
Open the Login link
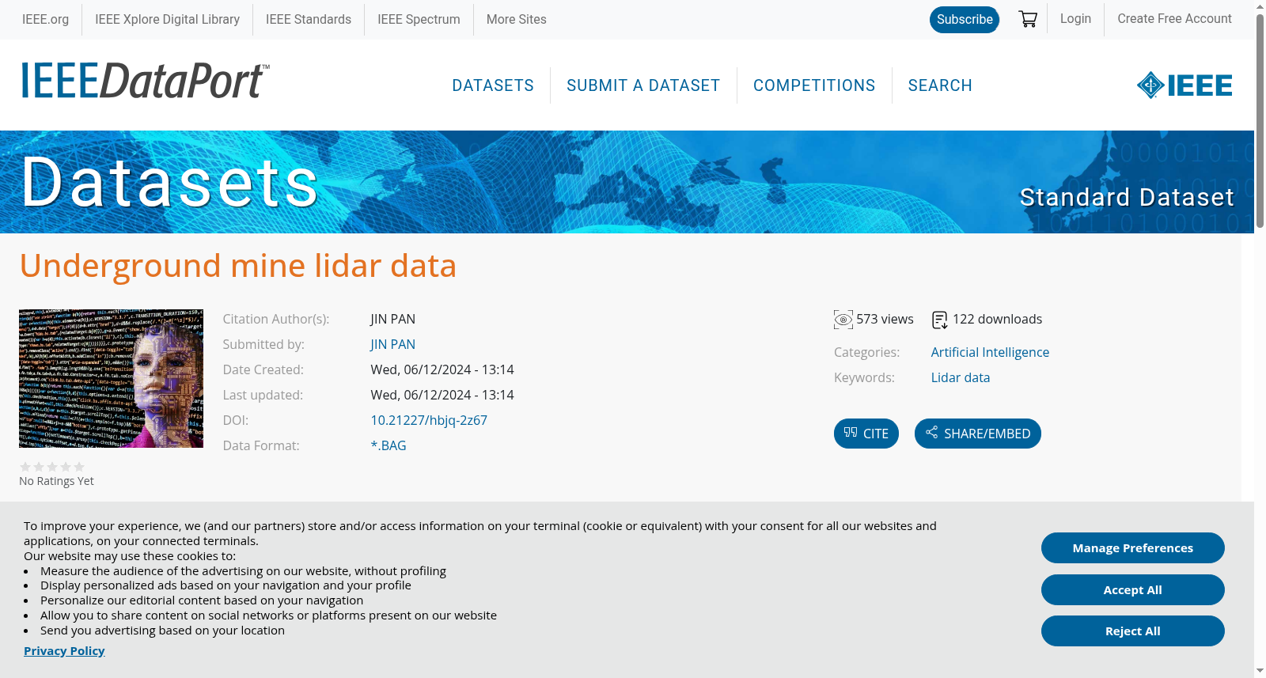[1075, 19]
